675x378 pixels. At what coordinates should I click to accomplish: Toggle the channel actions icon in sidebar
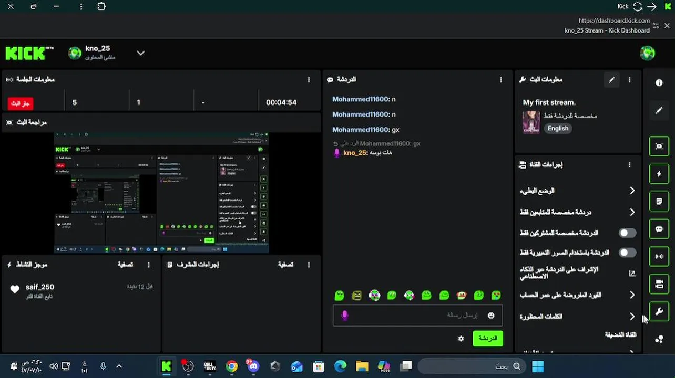(659, 284)
